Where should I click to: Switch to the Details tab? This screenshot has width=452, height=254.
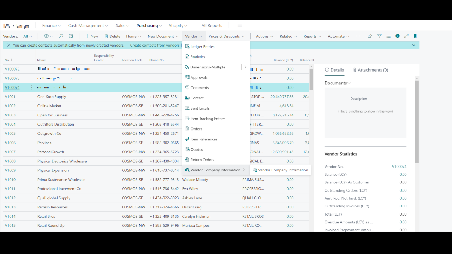(x=334, y=70)
